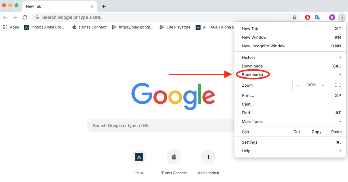Select Cast... from the menu
Image resolution: width=348 pixels, height=182 pixels.
tap(290, 104)
